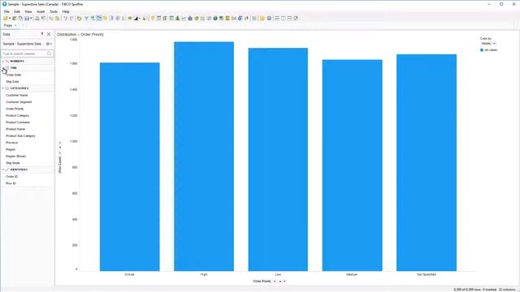This screenshot has width=520, height=292.
Task: Click the search magnifier in column search box
Action: coord(49,54)
